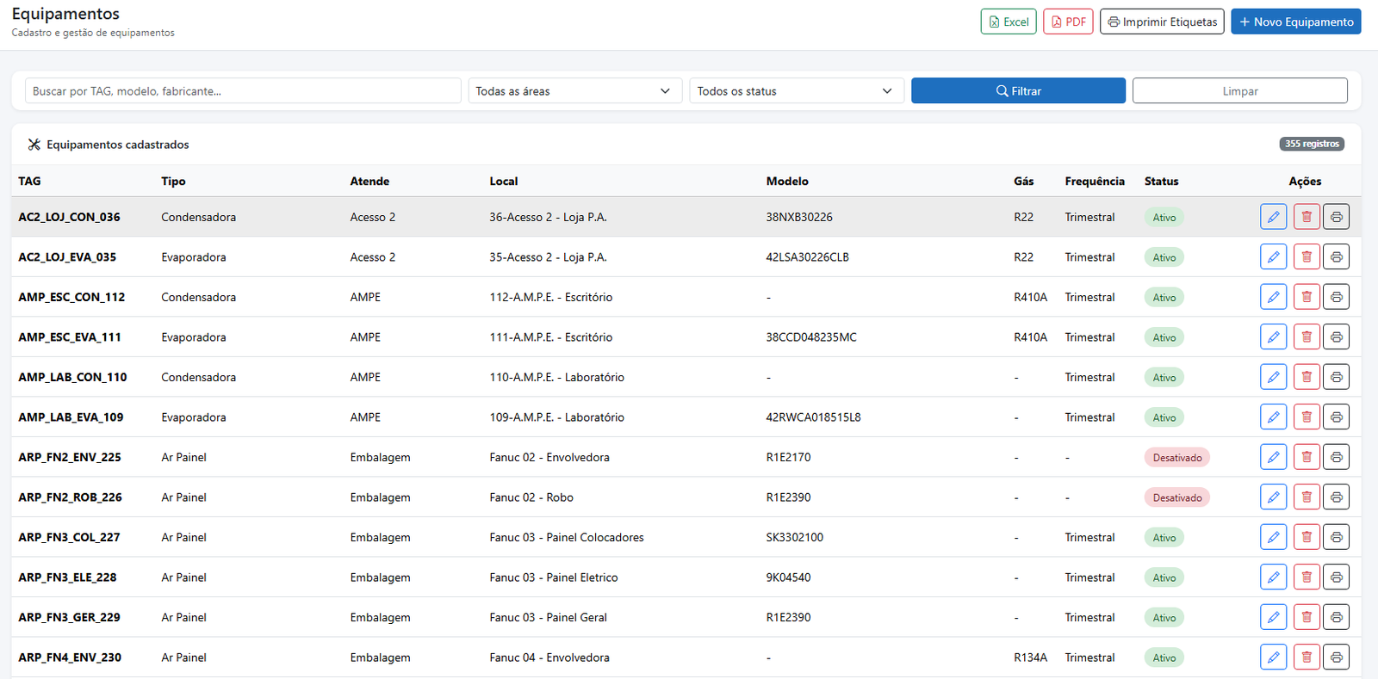
Task: Select the ARP_FN2_ENV_225 tag cell
Action: (70, 457)
